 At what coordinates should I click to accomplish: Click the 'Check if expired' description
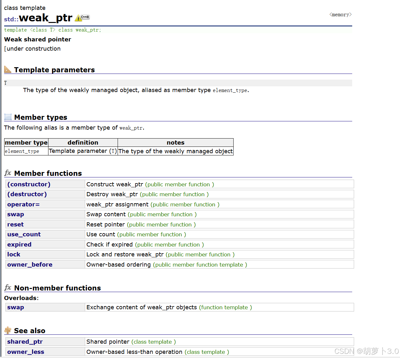point(110,244)
